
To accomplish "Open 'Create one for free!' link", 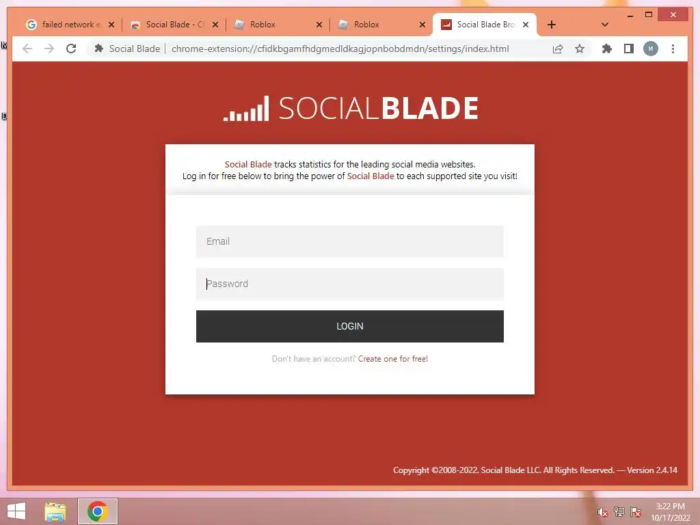I will click(x=393, y=359).
